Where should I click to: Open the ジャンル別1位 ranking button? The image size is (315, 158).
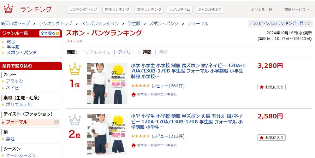pos(209,10)
